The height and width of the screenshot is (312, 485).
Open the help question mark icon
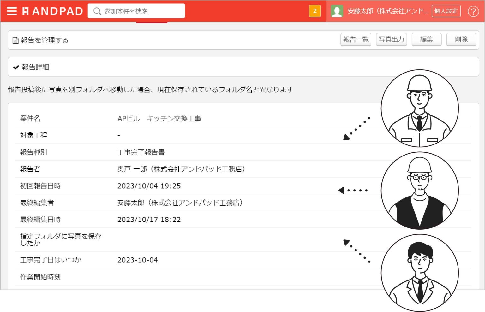point(473,11)
